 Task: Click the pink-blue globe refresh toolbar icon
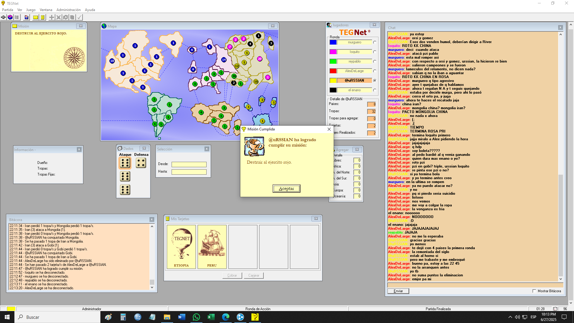click(x=10, y=17)
